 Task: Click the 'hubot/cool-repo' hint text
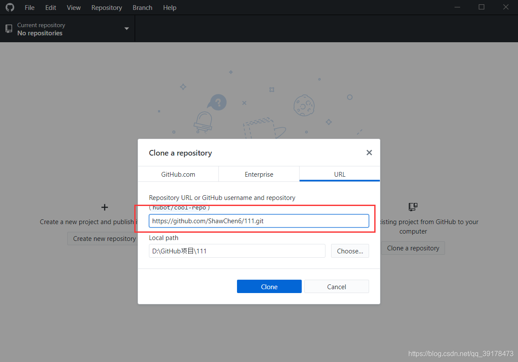click(x=180, y=208)
